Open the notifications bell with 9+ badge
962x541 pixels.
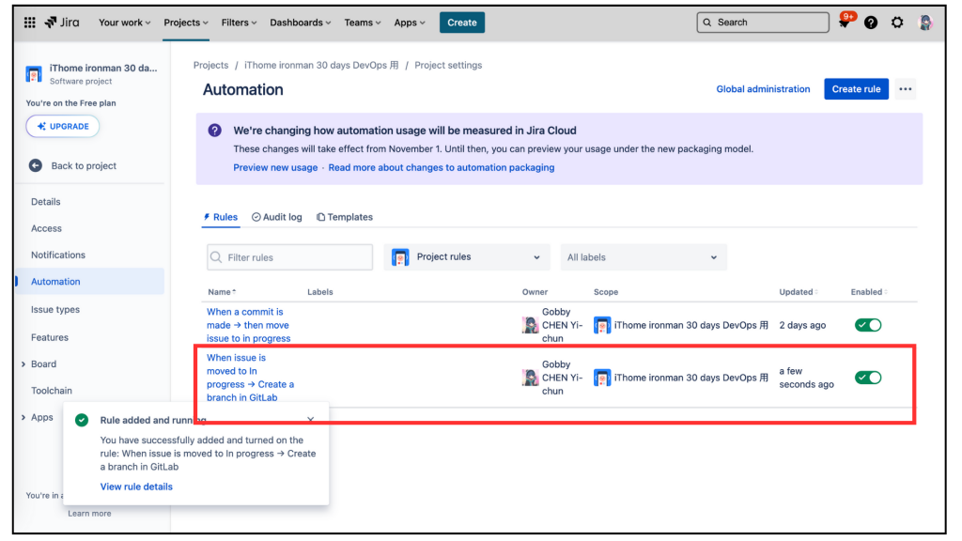[845, 23]
